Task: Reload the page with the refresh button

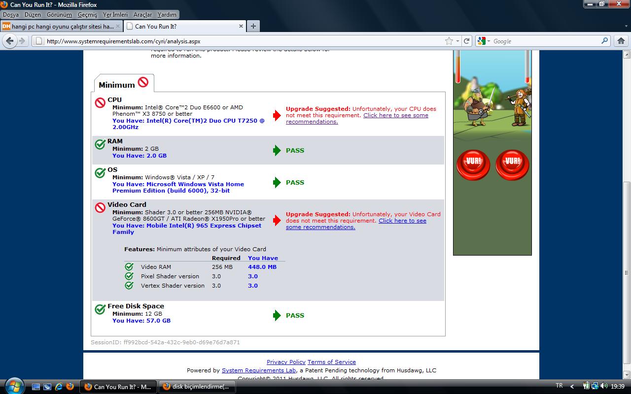Action: point(466,41)
